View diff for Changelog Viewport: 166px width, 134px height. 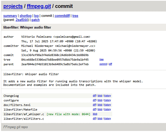click(x=94, y=95)
